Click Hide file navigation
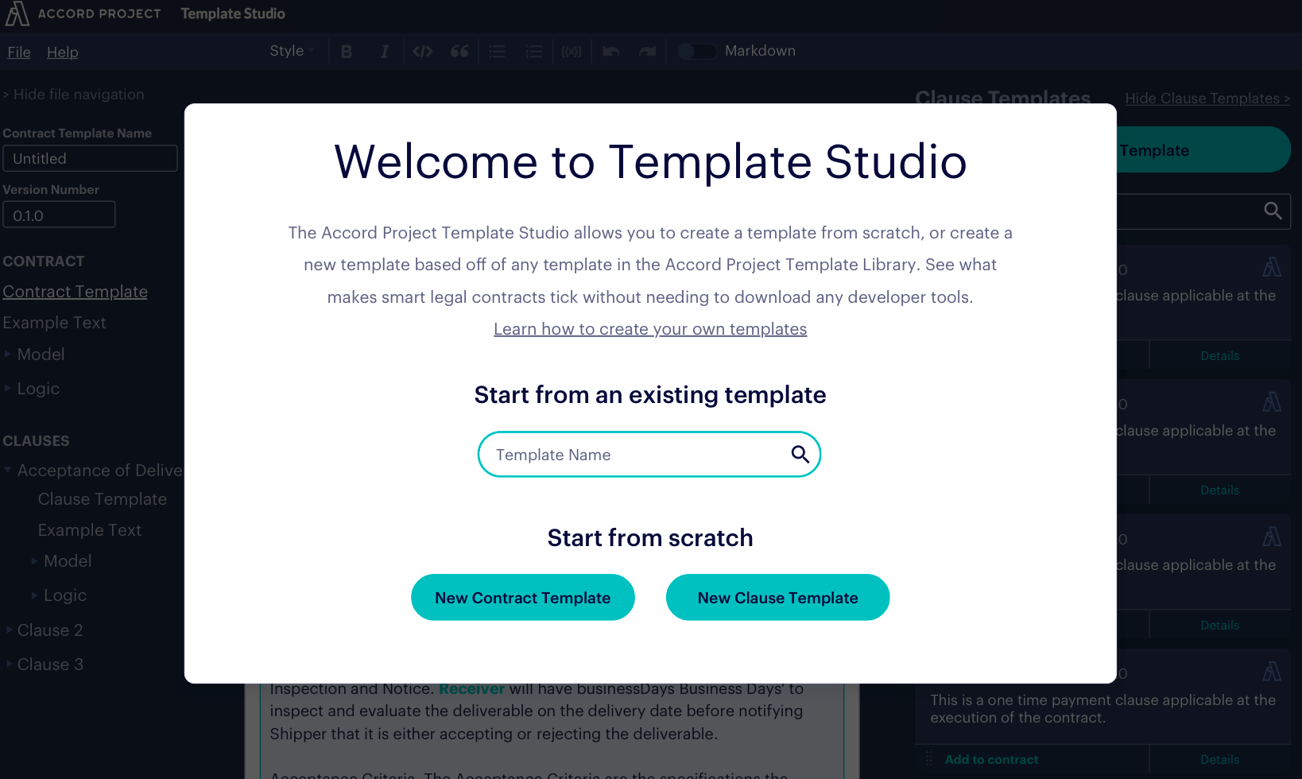This screenshot has width=1302, height=779. (73, 95)
